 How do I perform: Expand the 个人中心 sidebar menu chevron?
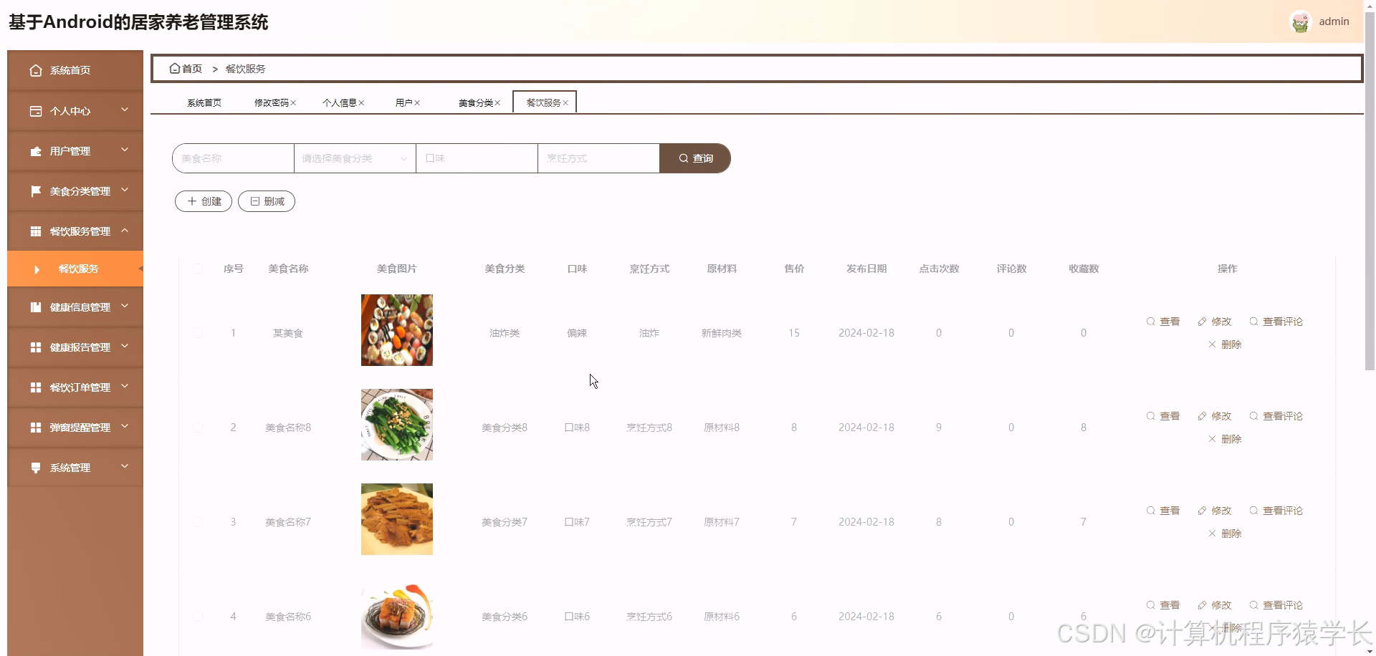125,110
